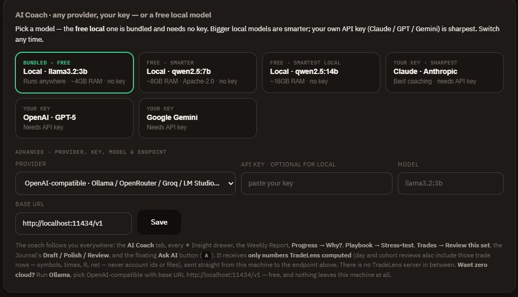Select the Claude · Anthropic provider card

click(444, 72)
